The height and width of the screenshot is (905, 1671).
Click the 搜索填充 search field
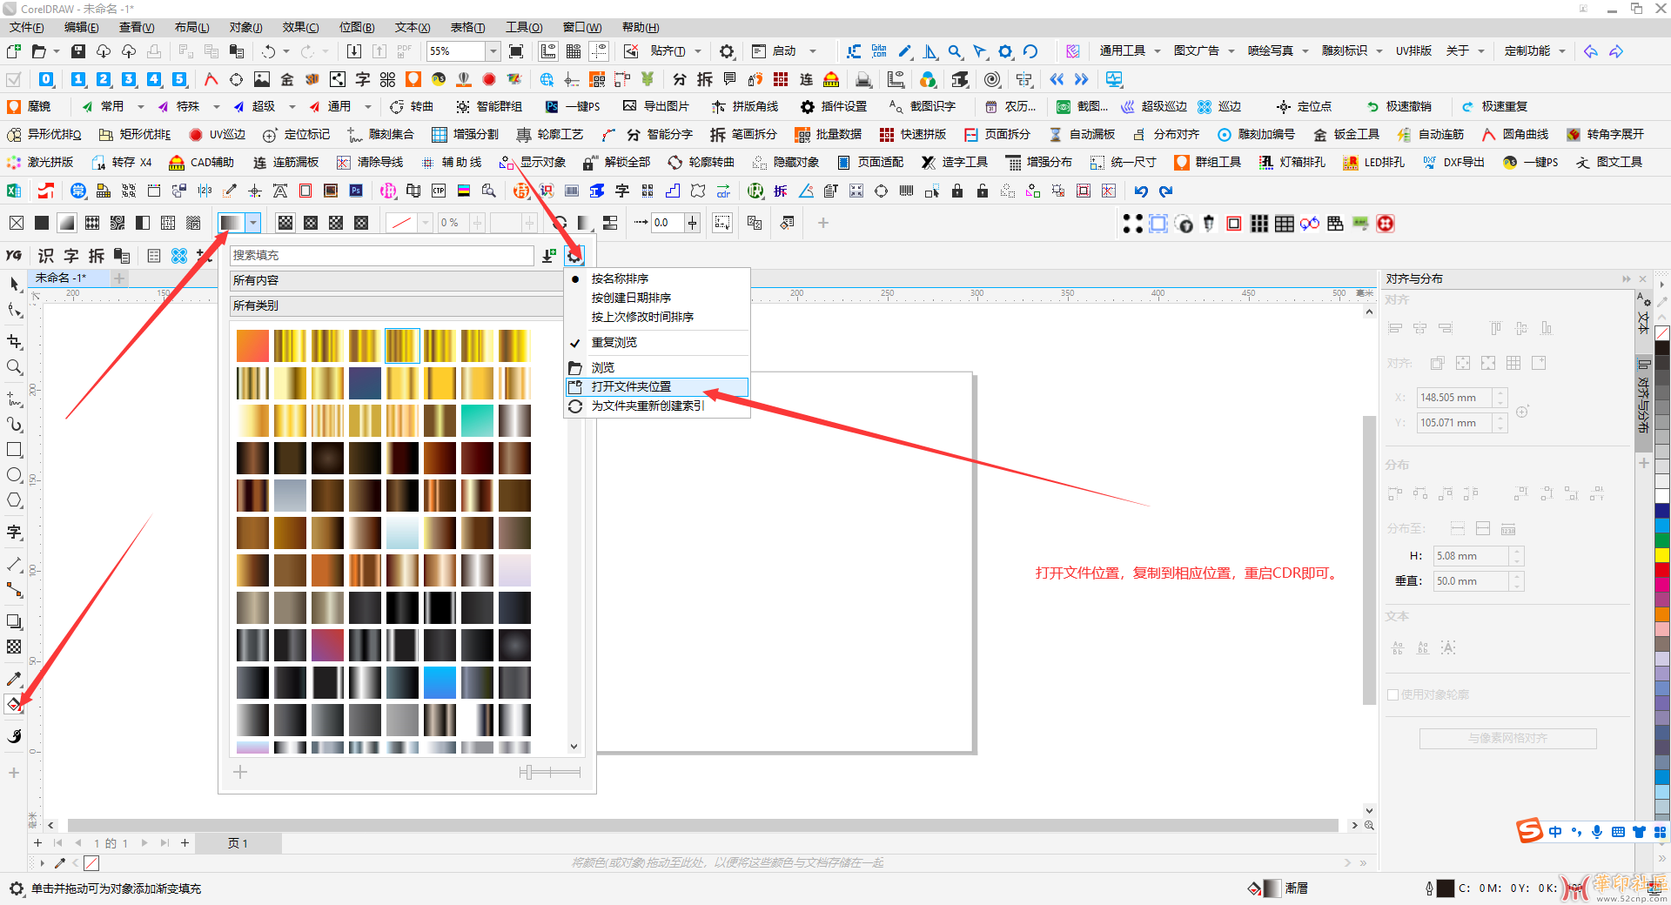(382, 255)
